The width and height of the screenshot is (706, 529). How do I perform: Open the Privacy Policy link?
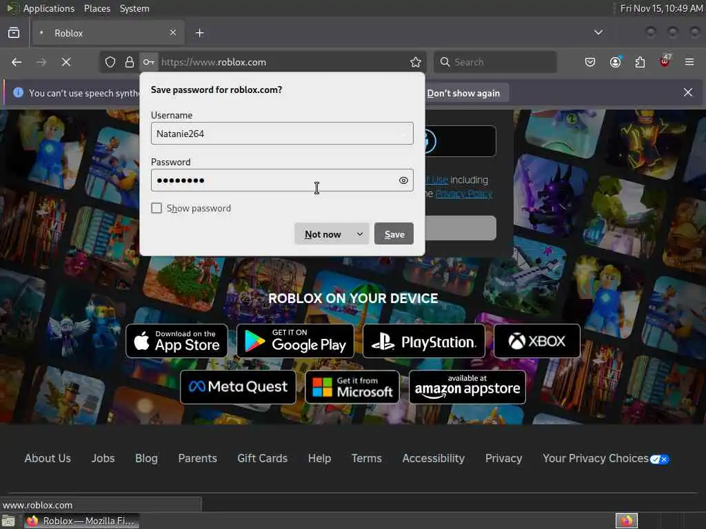coord(464,194)
